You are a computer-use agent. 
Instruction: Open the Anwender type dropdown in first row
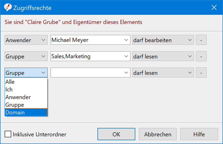(26, 40)
